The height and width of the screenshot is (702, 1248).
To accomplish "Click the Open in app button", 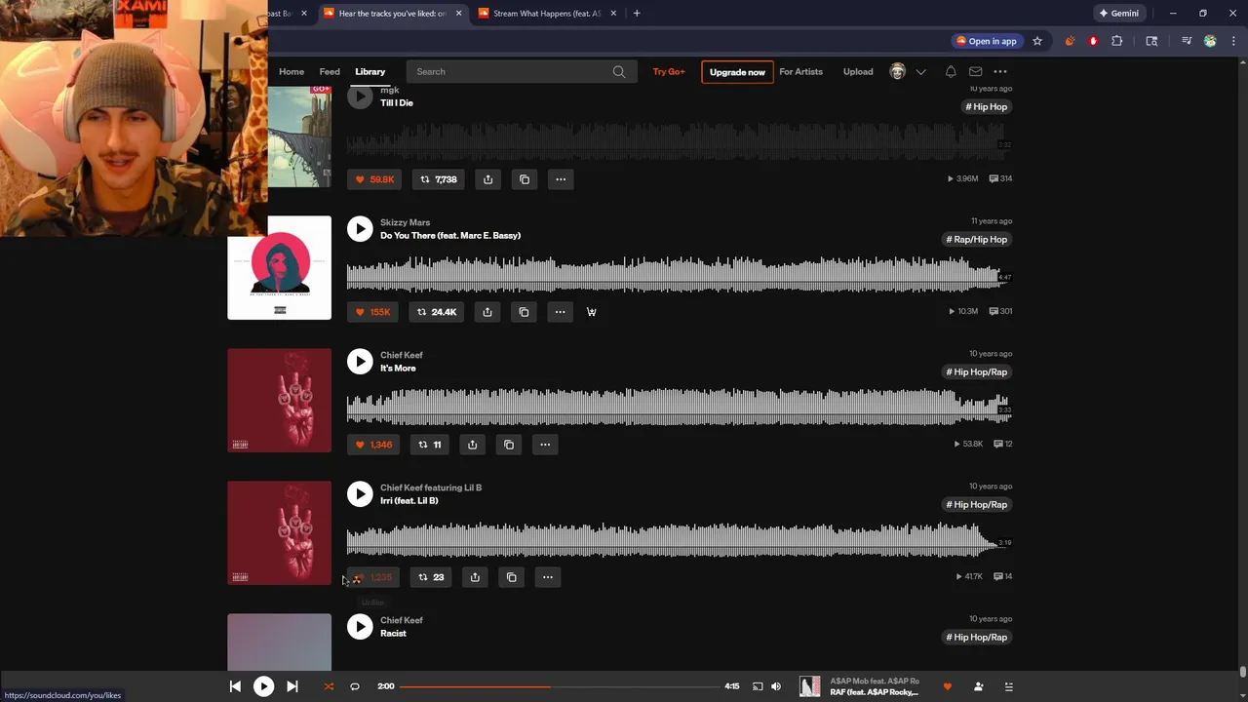I will click(987, 41).
